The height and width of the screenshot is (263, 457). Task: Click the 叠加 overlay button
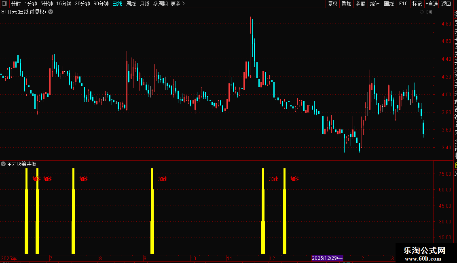point(347,4)
